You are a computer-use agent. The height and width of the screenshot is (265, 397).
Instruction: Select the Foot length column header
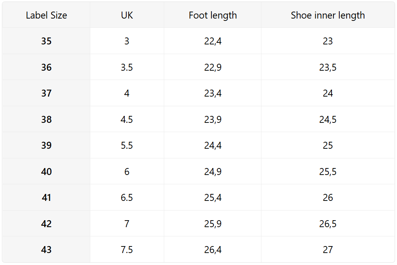point(213,15)
